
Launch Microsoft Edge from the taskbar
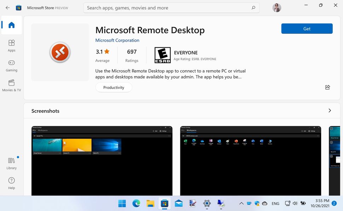(136, 203)
